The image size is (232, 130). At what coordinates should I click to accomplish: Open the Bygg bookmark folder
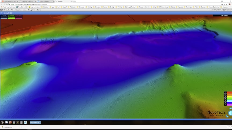pos(52,7)
